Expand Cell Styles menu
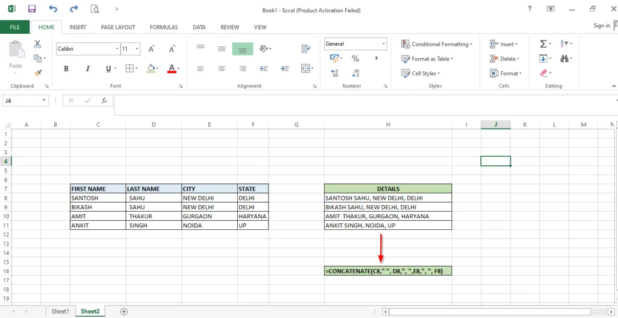Screen dimensions: 618x318 421,73
